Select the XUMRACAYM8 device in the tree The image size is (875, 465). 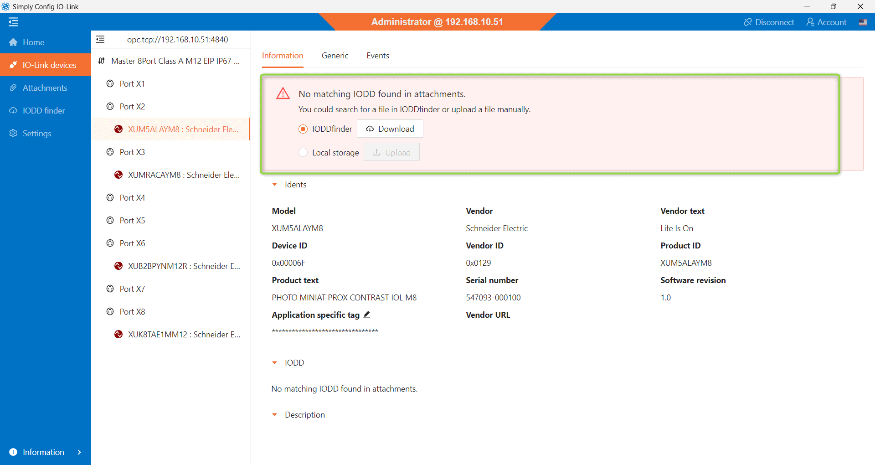tap(183, 175)
